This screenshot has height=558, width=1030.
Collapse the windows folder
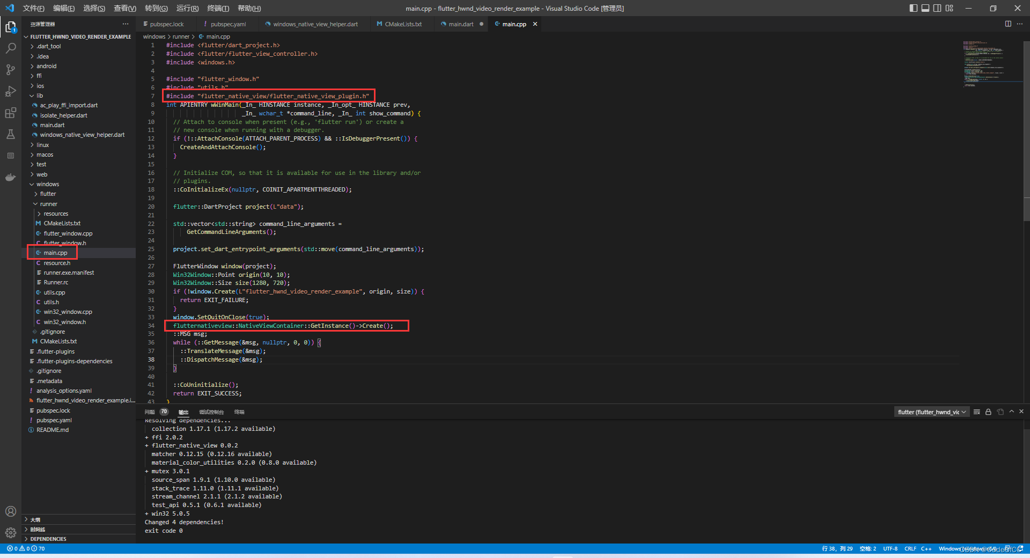point(48,184)
